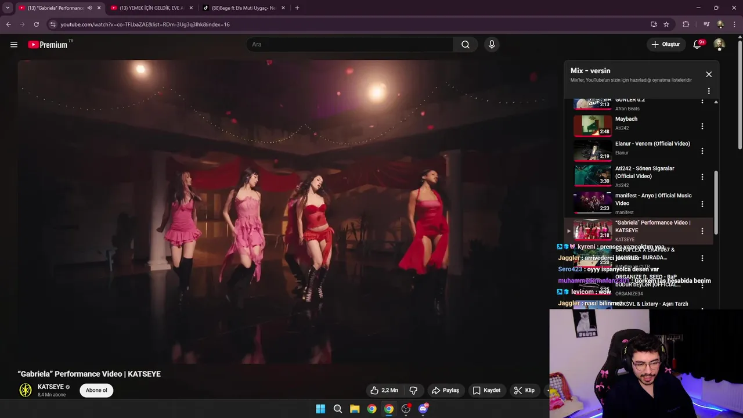
Task: Open the account avatar menu in YouTube
Action: (x=719, y=45)
